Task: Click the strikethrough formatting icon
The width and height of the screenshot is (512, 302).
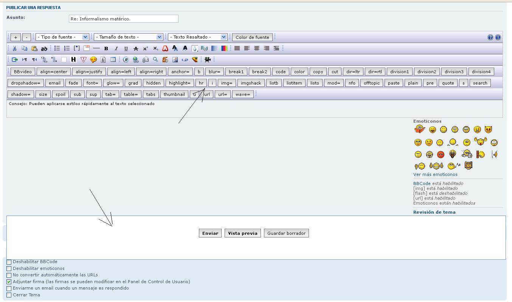Action: click(136, 48)
